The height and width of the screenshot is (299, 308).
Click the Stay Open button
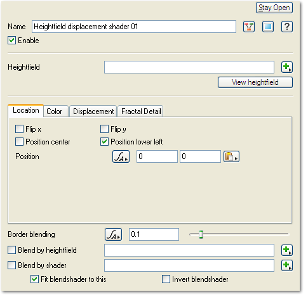tap(274, 8)
